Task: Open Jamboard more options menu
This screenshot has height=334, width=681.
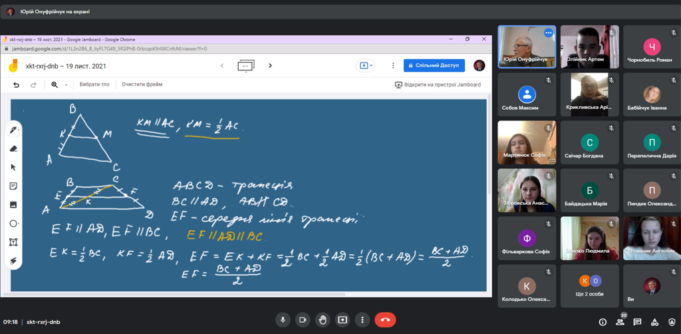Action: click(x=393, y=66)
